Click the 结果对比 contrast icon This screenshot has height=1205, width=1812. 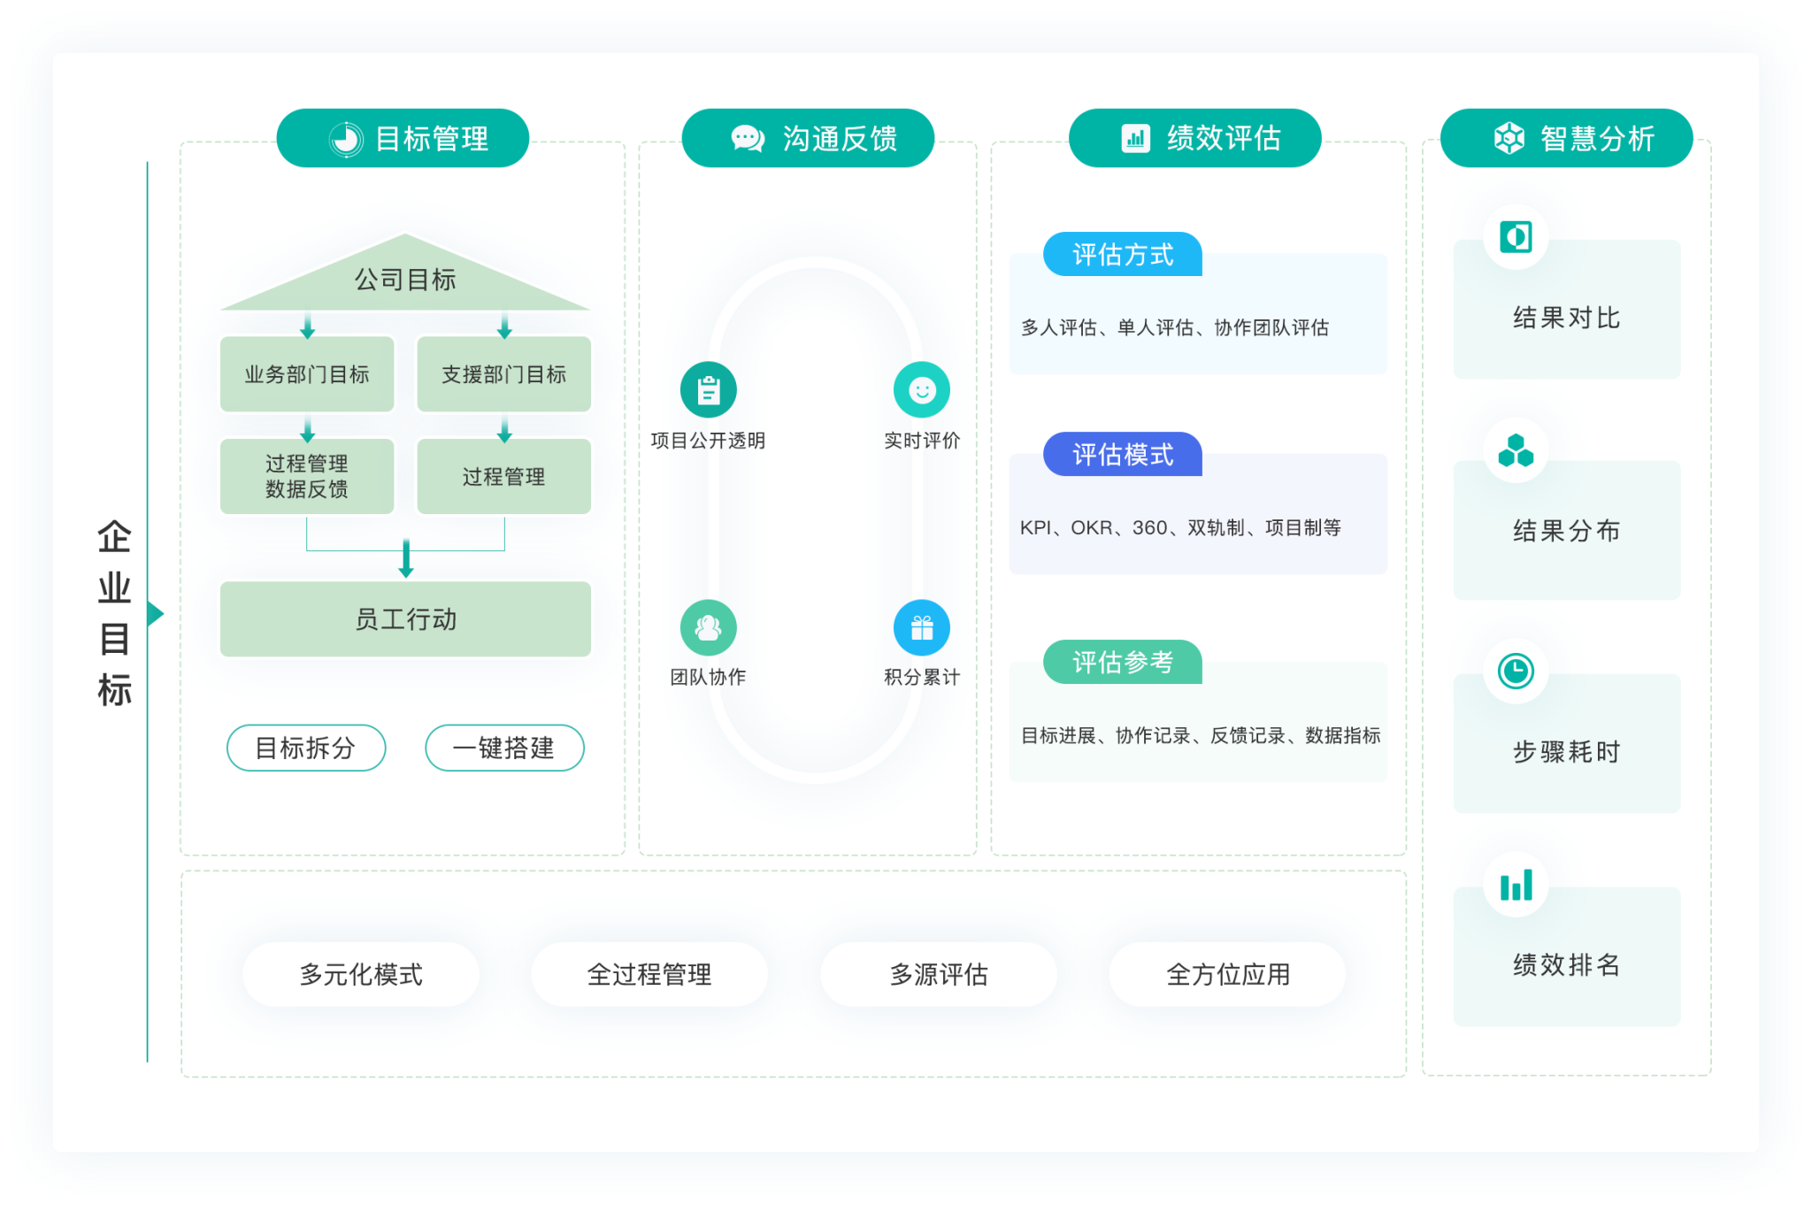coord(1516,237)
